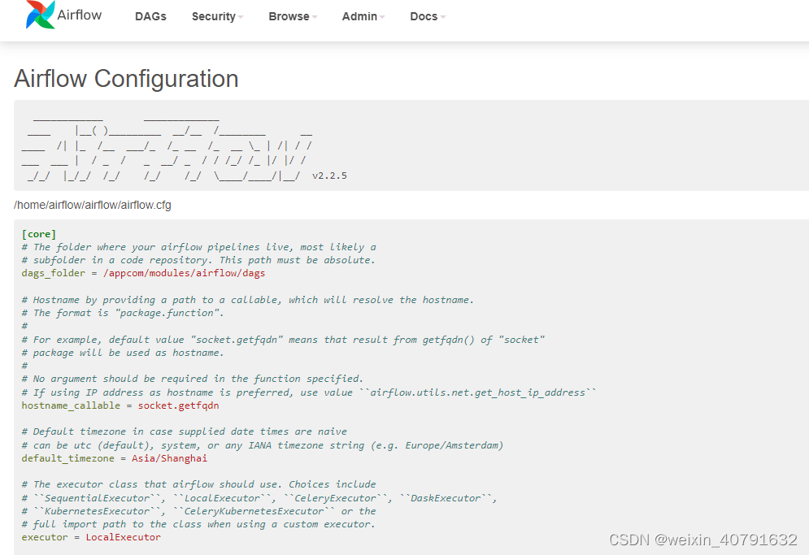Click the Airflow pinwheel logo
809x555 pixels.
point(40,15)
